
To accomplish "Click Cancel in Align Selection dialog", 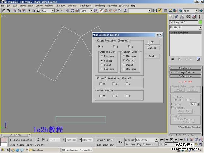I will (x=153, y=48).
